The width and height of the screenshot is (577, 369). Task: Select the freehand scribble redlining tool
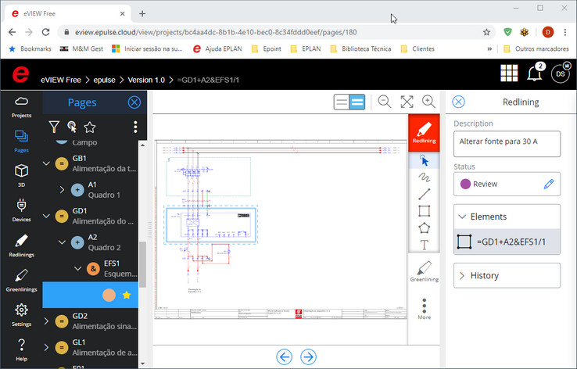(x=425, y=177)
